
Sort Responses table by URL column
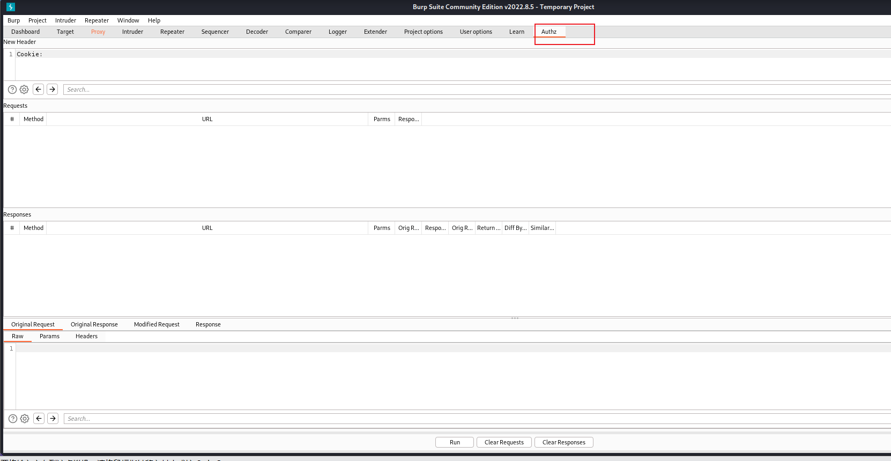pos(207,228)
